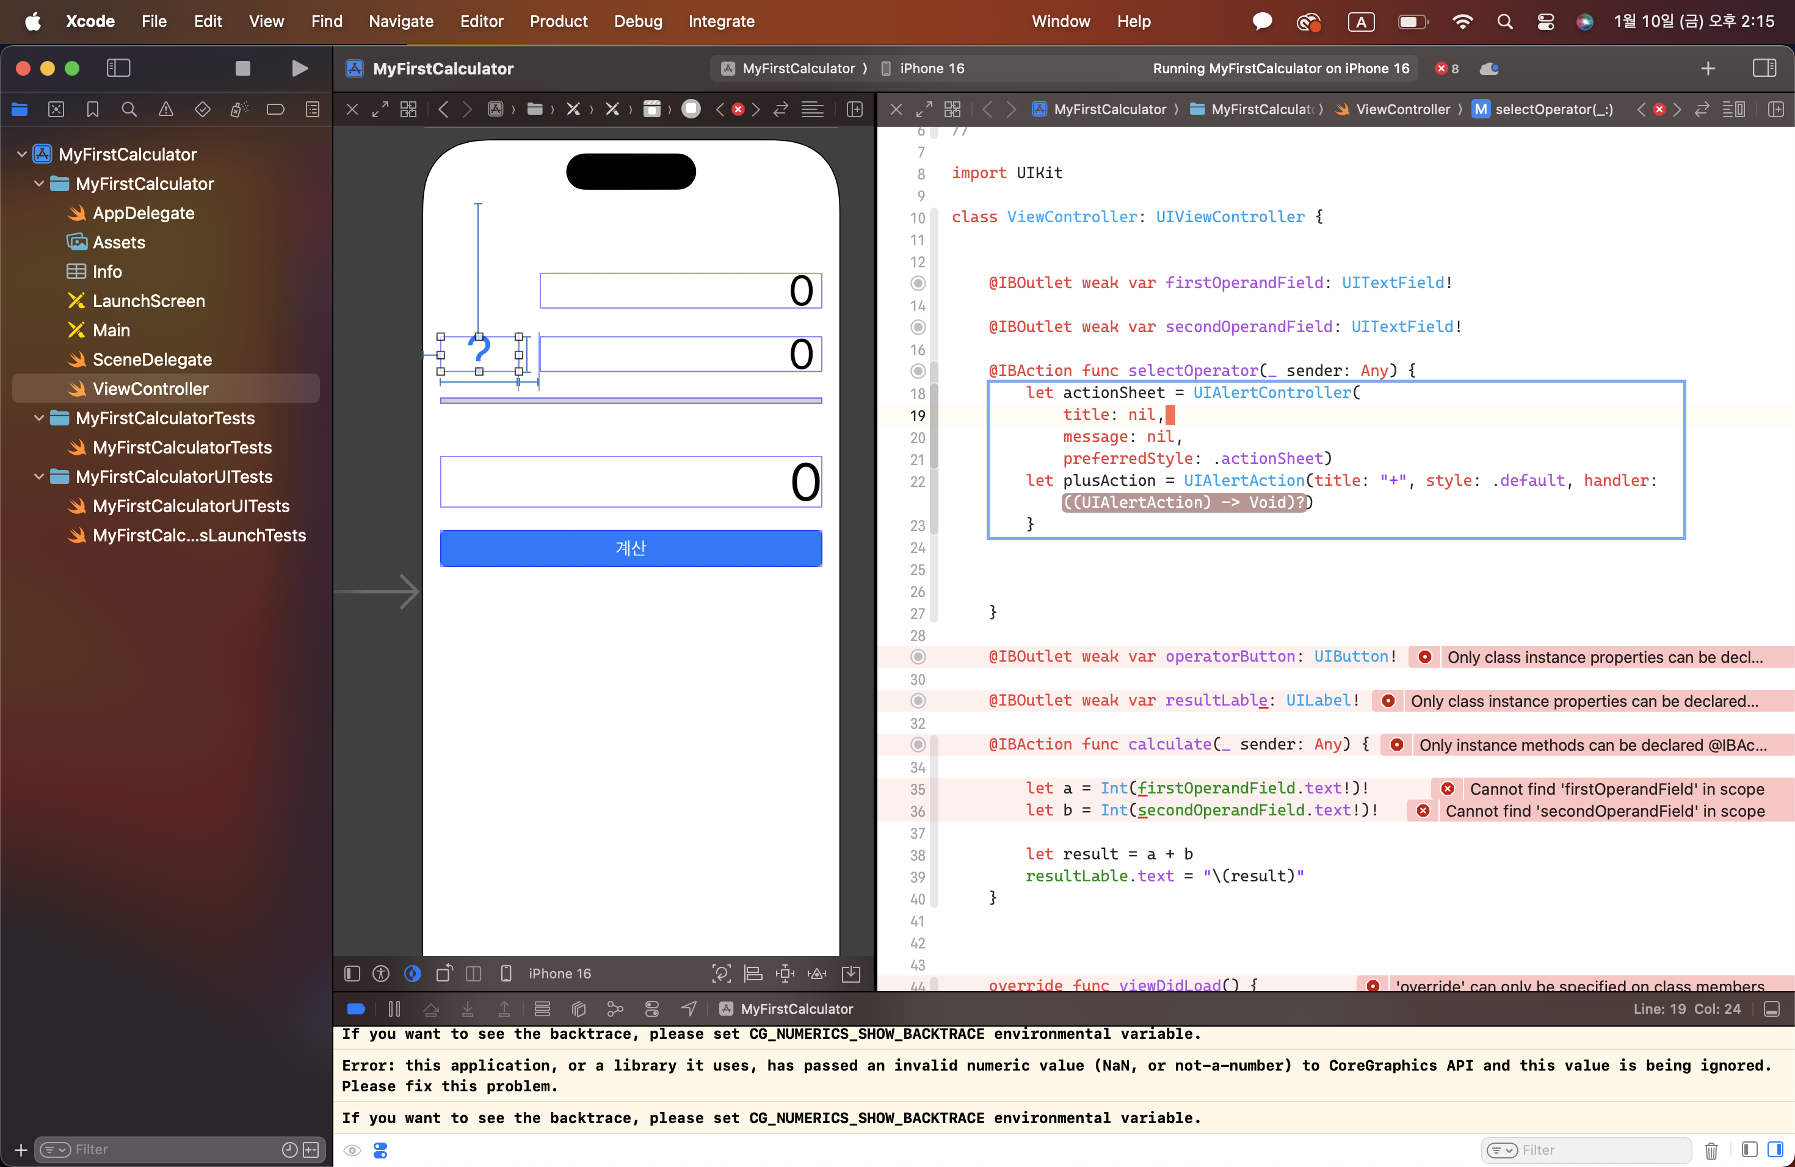Open the Integrate menu

[x=721, y=21]
